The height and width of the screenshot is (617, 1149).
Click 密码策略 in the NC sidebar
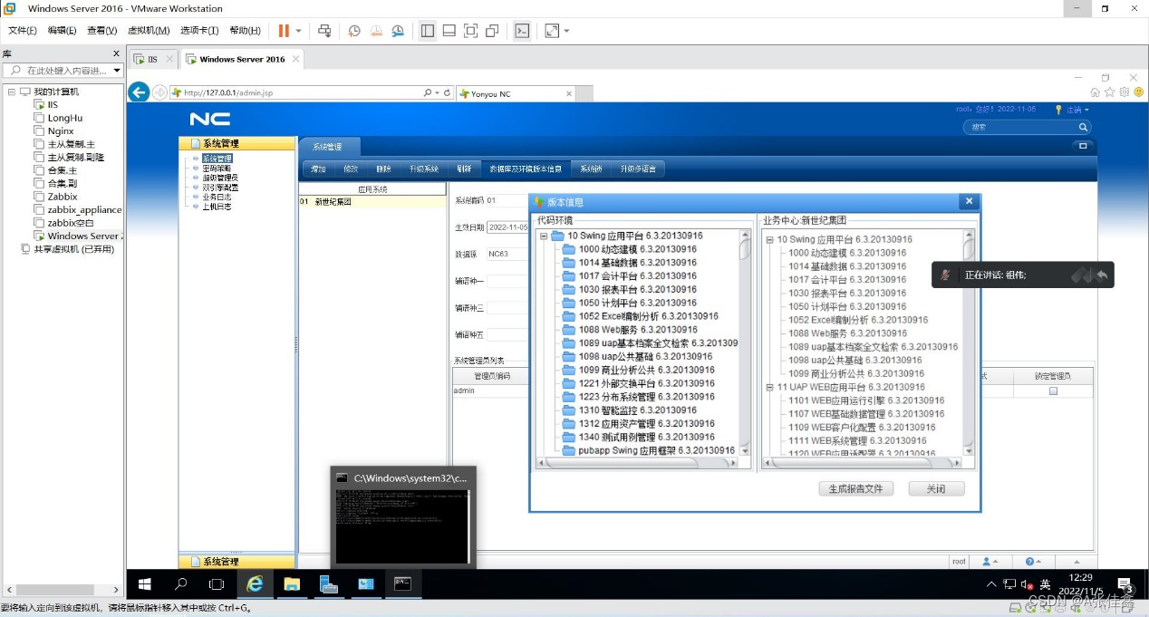click(216, 169)
